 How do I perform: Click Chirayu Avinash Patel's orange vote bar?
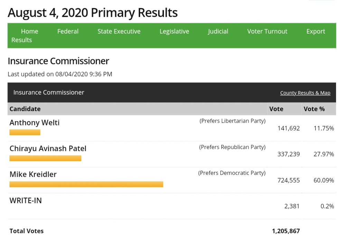click(x=45, y=158)
